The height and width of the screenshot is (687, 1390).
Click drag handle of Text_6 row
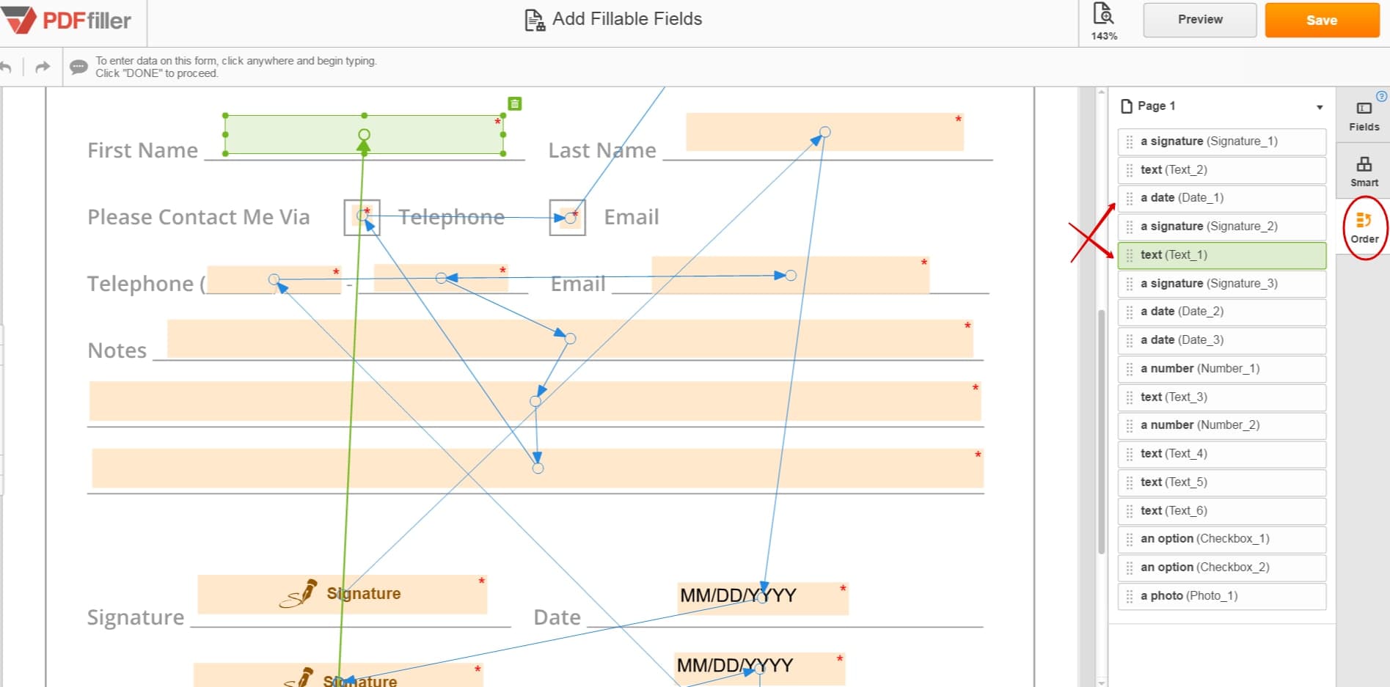click(1130, 511)
